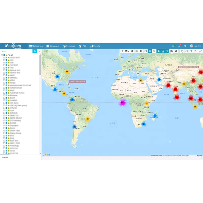Open the sysadmin user account
This screenshot has height=203, width=203.
coord(196,46)
